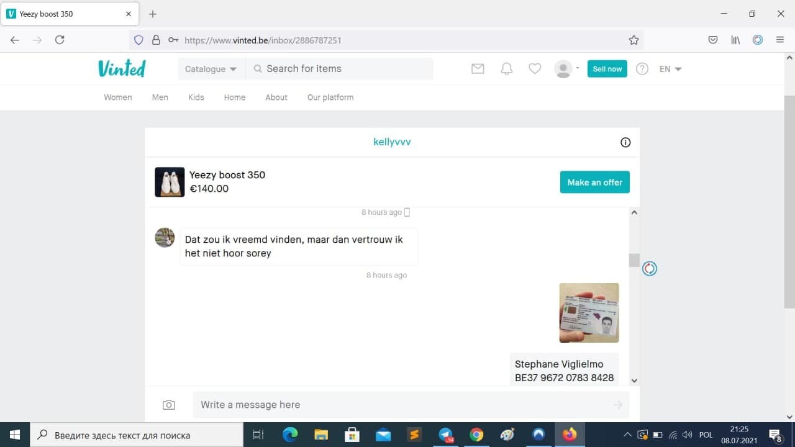The width and height of the screenshot is (795, 447).
Task: Click the Make an offer button
Action: click(x=595, y=183)
